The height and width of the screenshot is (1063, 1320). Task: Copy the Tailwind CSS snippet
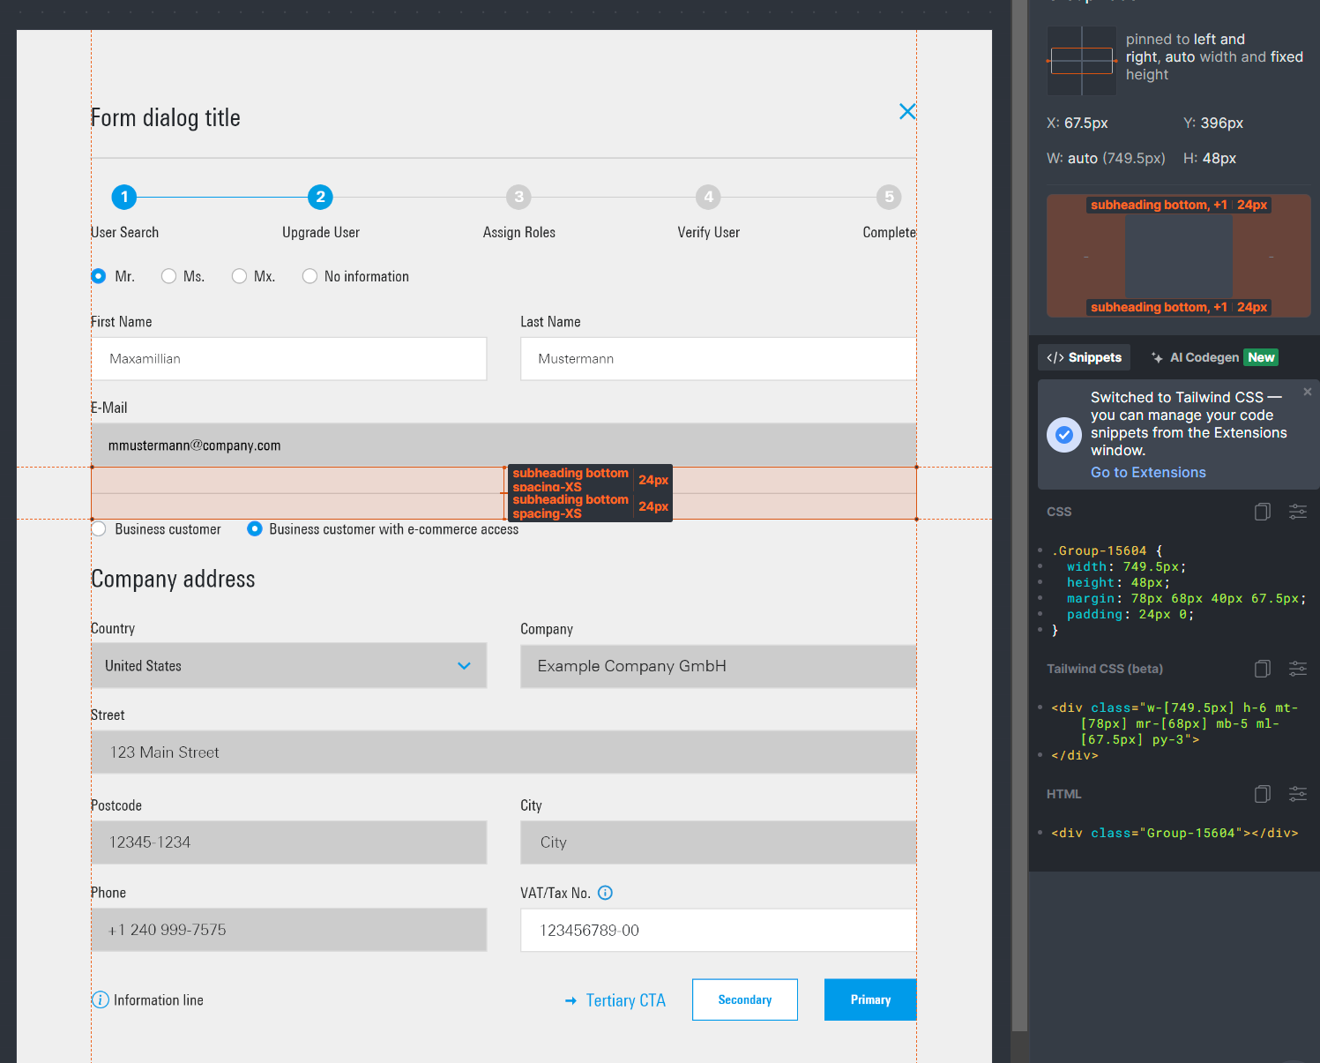pos(1263,669)
